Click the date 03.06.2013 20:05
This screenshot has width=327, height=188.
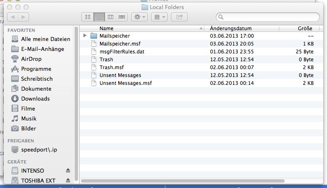pos(232,44)
